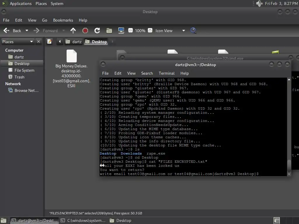Click the terminal window menu button
This screenshot has height=224, width=299.
103,64
